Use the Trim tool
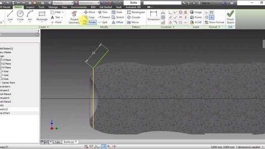Screen dimensions: 265x149 (x=103, y=12)
